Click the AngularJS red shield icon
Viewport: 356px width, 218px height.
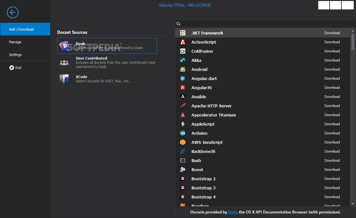click(182, 88)
